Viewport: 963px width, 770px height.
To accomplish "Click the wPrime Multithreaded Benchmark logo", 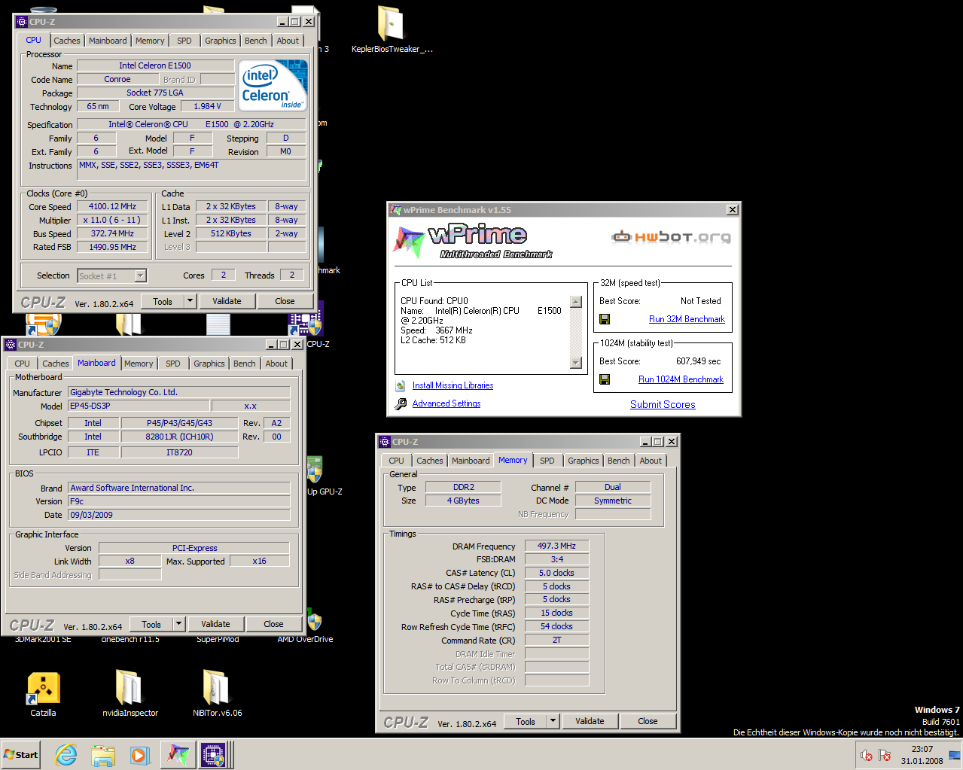I will 473,241.
